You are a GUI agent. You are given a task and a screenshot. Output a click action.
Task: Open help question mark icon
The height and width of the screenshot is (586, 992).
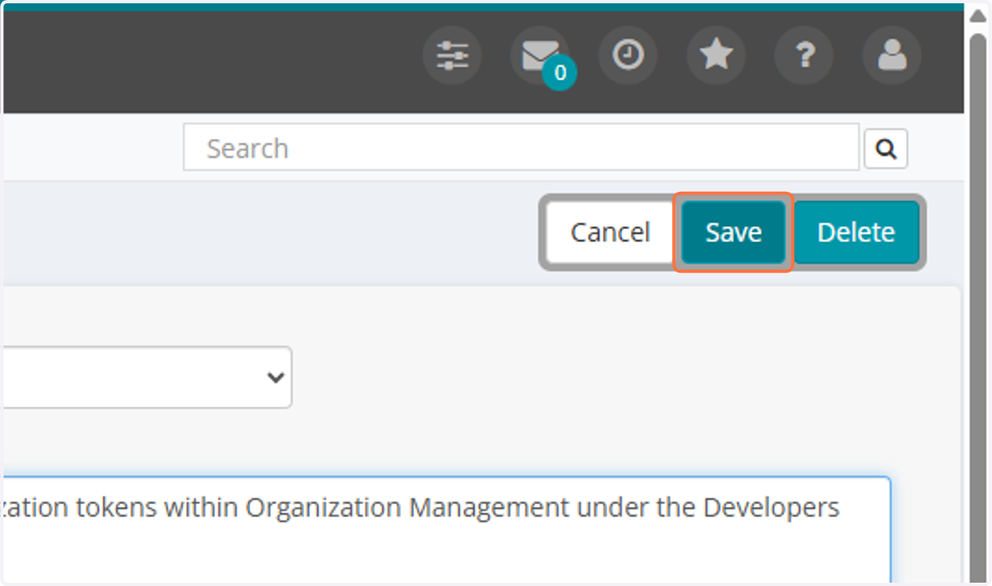(804, 56)
